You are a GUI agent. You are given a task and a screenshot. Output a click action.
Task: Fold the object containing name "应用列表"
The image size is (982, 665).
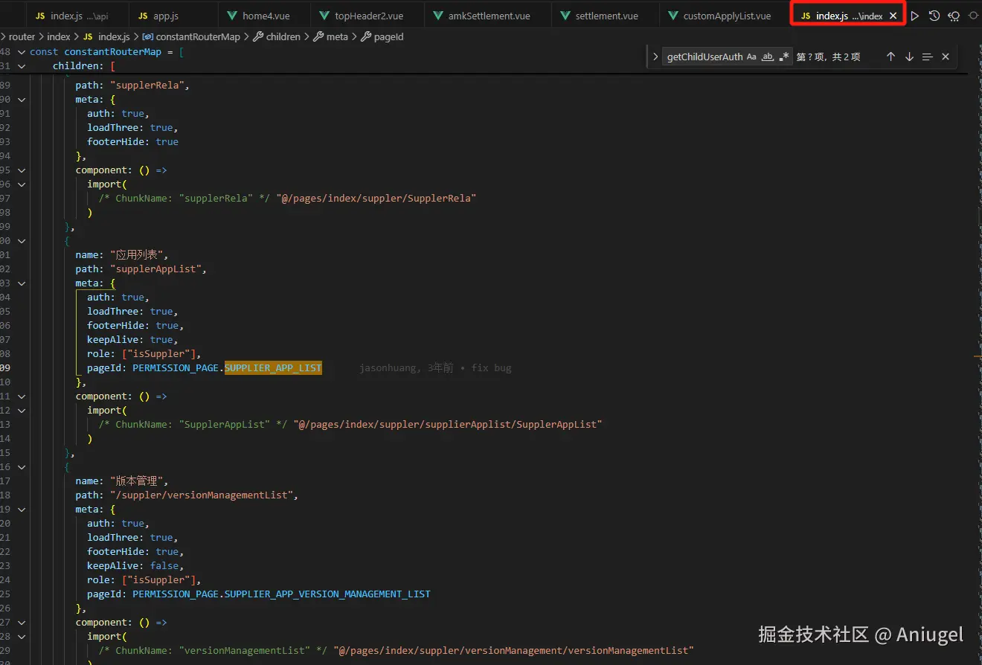click(22, 240)
